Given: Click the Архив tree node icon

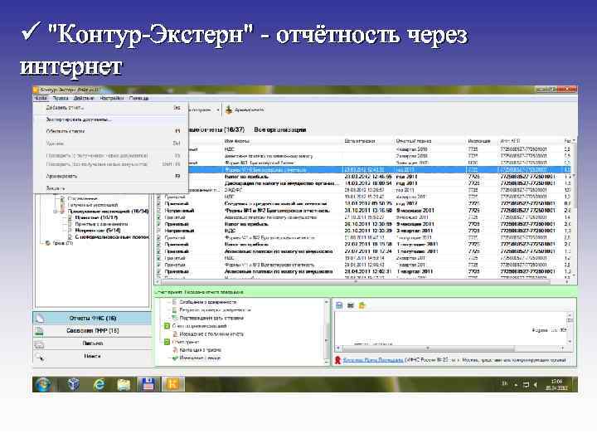Looking at the screenshot, I should 47,243.
